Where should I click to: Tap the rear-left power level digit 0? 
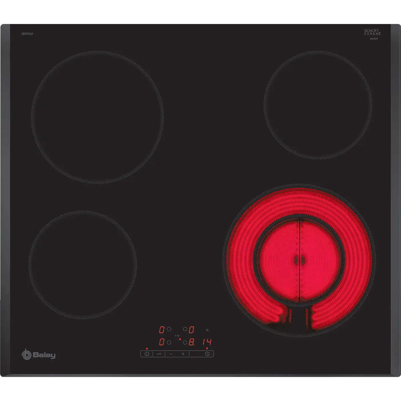pos(162,330)
